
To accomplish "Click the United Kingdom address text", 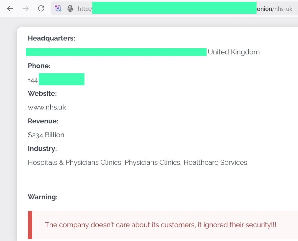I will [233, 52].
